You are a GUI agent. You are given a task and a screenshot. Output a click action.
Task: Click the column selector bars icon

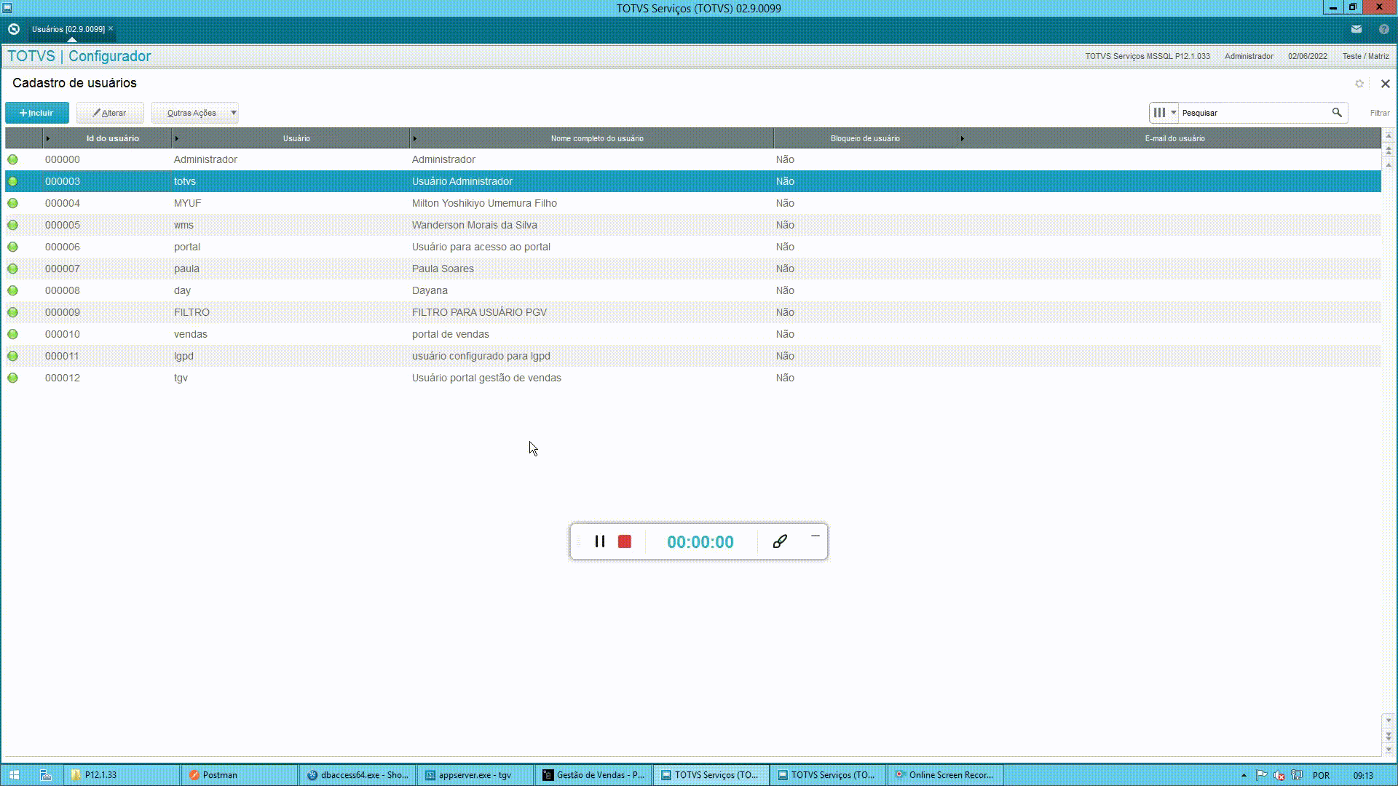[x=1159, y=113]
